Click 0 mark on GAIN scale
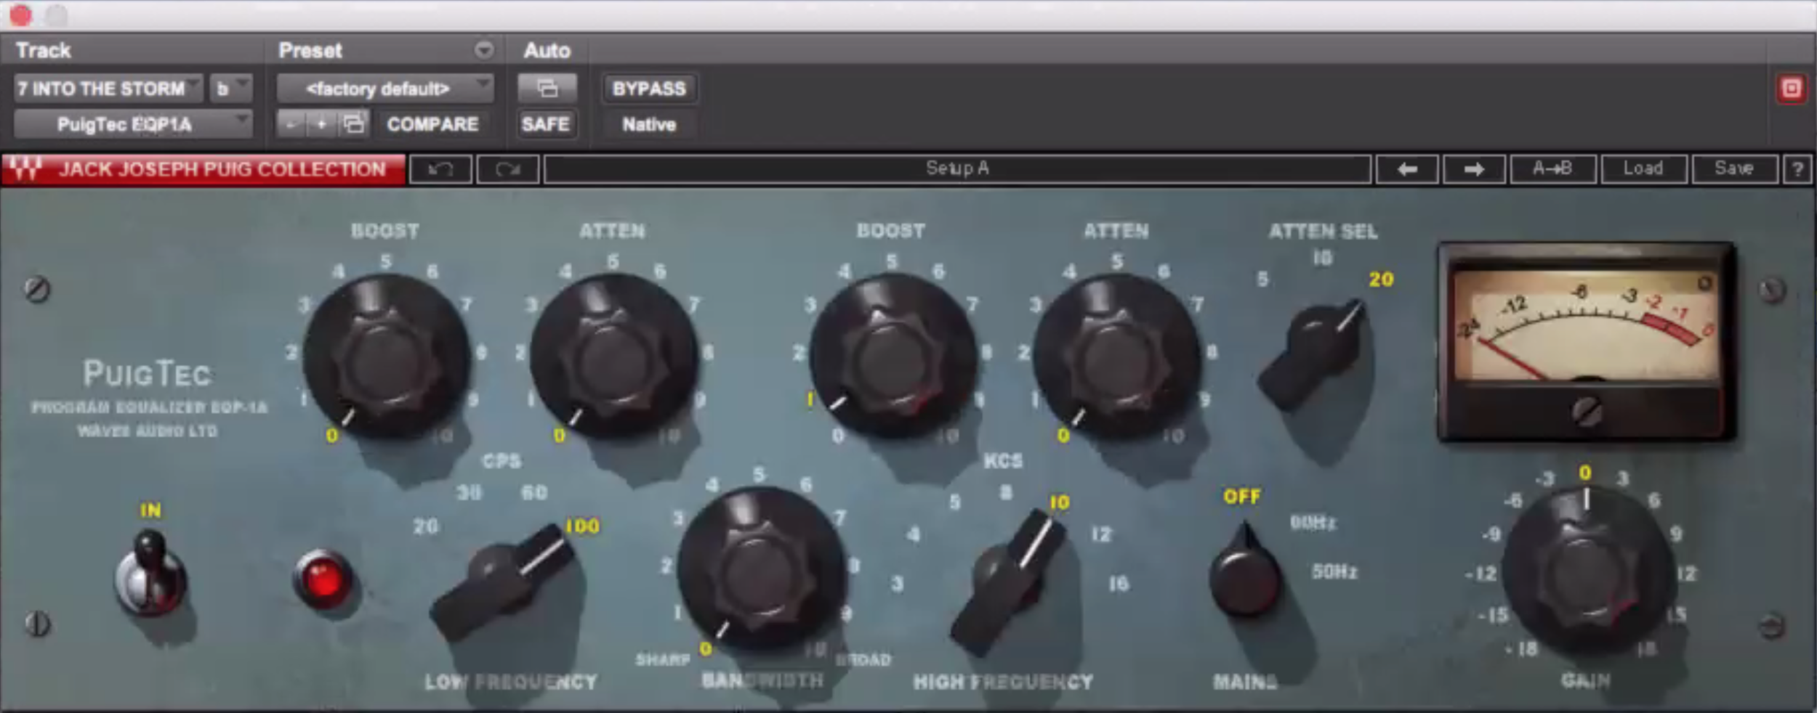The height and width of the screenshot is (713, 1817). pos(1585,473)
